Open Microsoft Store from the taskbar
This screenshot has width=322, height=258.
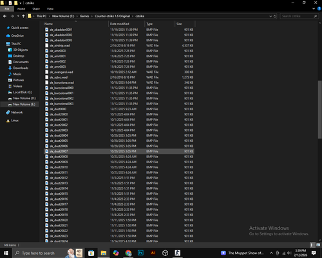coord(91,253)
